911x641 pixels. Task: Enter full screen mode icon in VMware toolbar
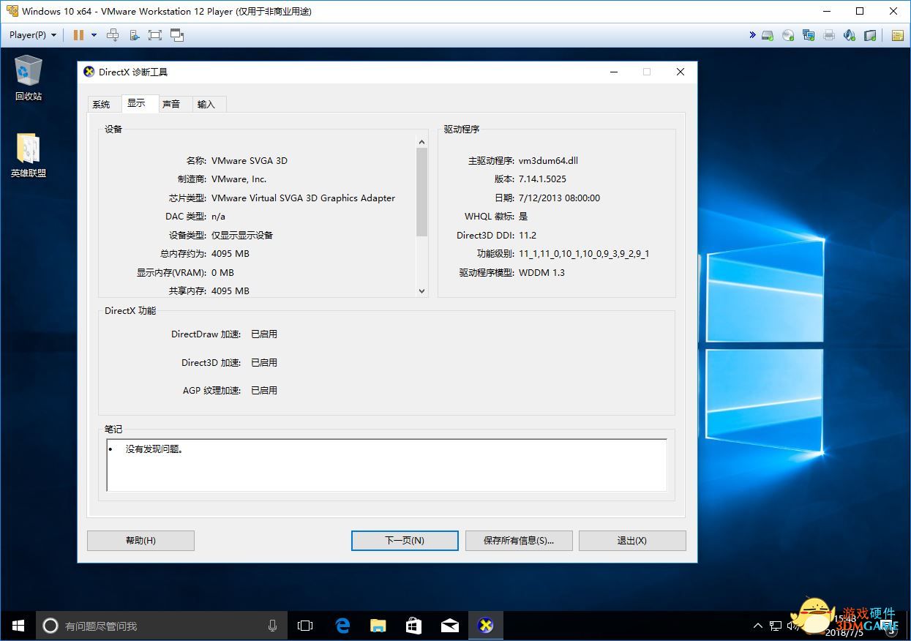(155, 34)
